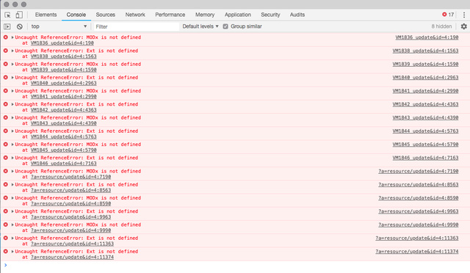Screen dimensions: 470x273
Task: Activate the inspect element picker icon
Action: [7, 15]
